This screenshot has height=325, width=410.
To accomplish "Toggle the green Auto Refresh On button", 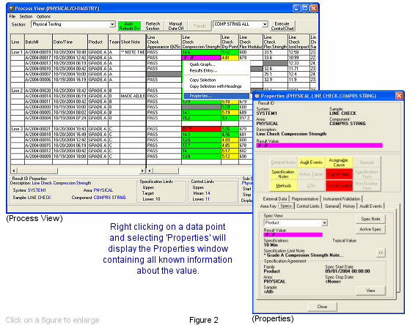I will coord(129,26).
